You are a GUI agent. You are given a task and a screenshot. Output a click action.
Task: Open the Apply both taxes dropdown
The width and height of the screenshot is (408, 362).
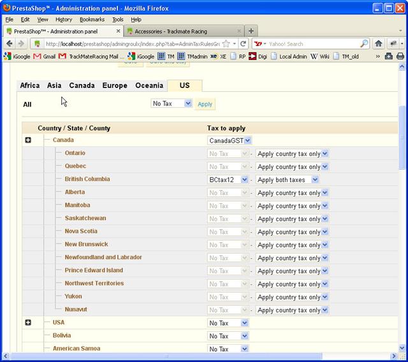coord(287,180)
